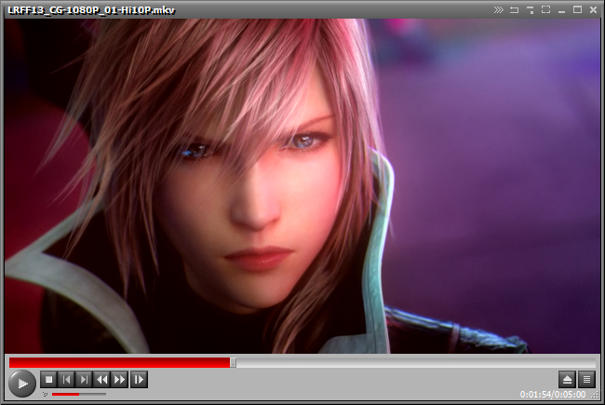This screenshot has height=405, width=605.
Task: Set volume on the small red volume slider
Action: (x=79, y=394)
